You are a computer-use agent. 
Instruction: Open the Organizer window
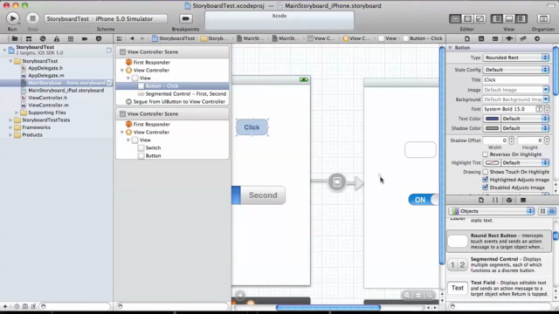point(543,18)
